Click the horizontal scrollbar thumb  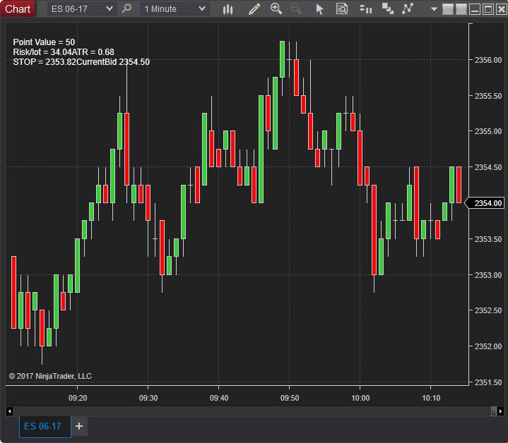pyautogui.click(x=493, y=411)
